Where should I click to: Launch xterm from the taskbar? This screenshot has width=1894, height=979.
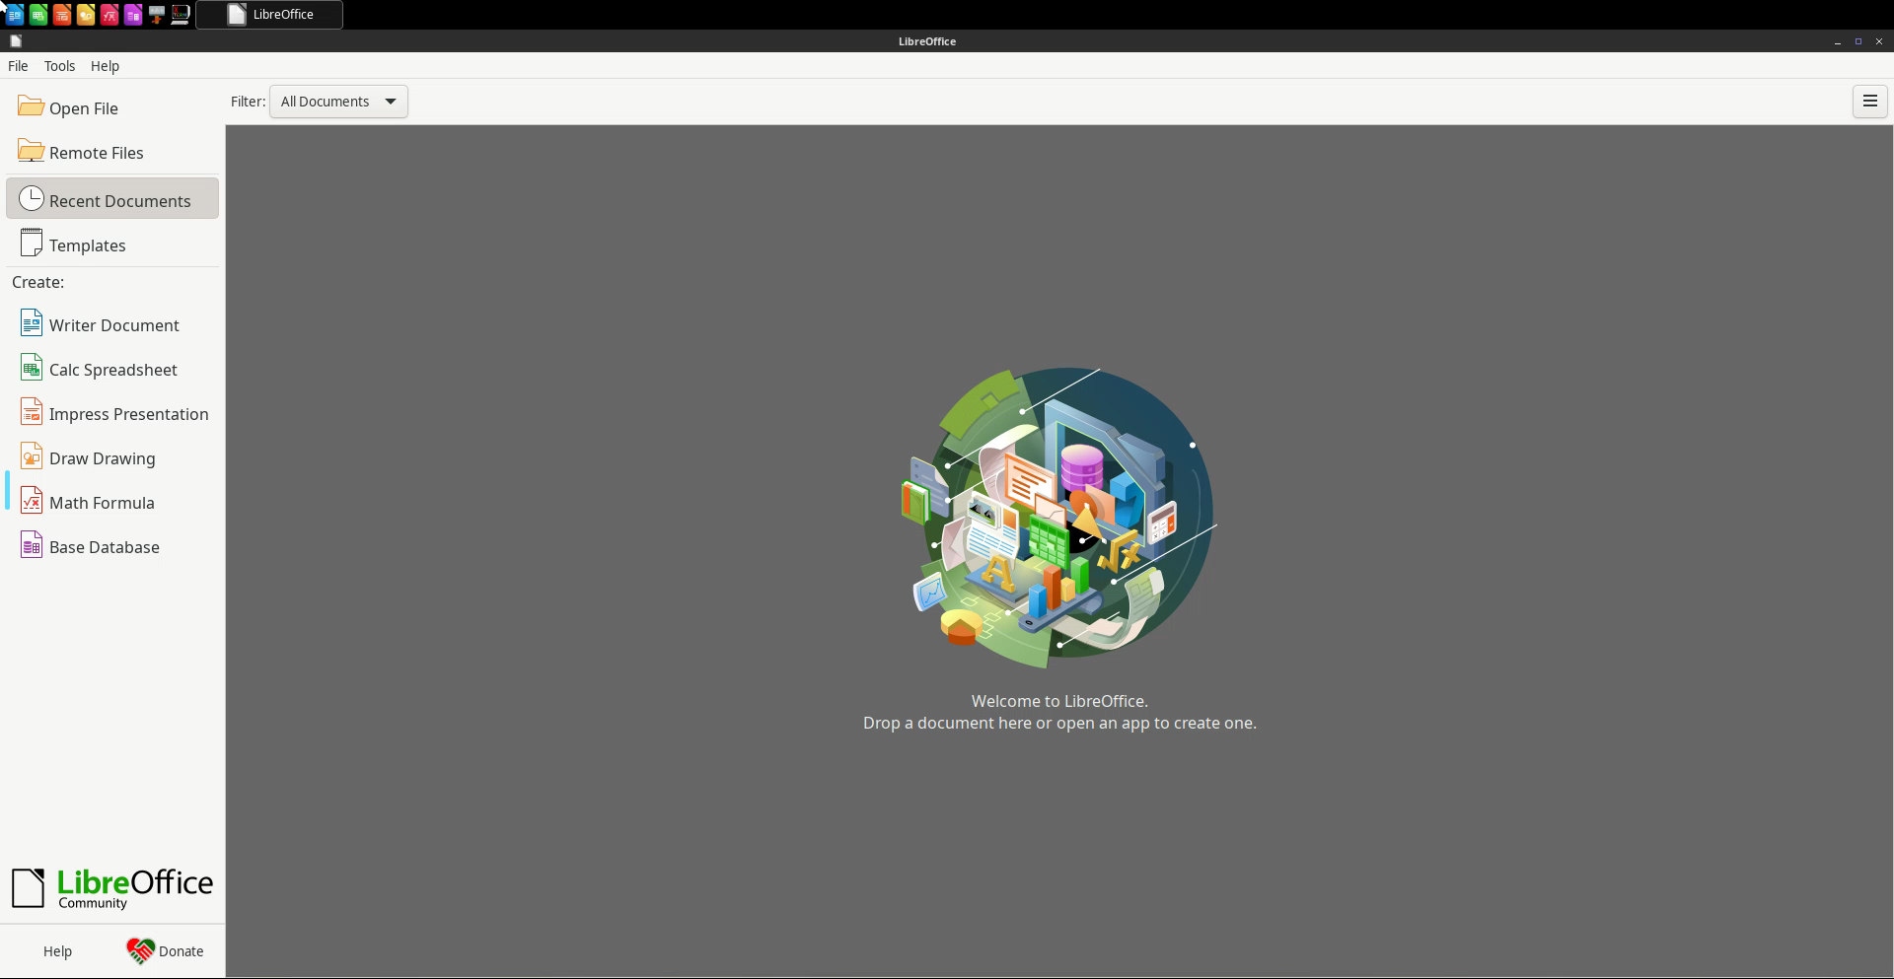pyautogui.click(x=181, y=15)
